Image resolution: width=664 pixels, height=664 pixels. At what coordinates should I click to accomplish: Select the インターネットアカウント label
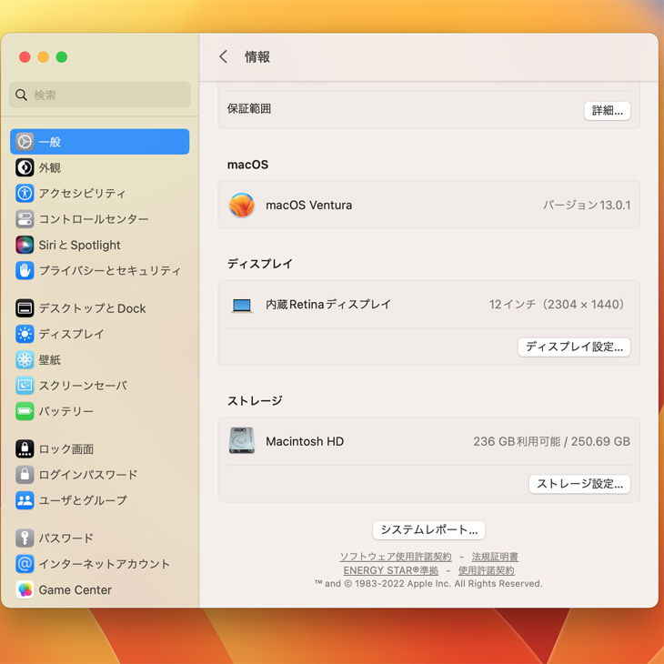[105, 564]
